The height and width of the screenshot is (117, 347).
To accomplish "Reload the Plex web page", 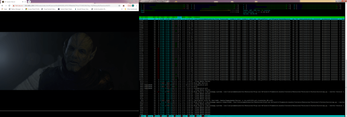I will [9, 6].
